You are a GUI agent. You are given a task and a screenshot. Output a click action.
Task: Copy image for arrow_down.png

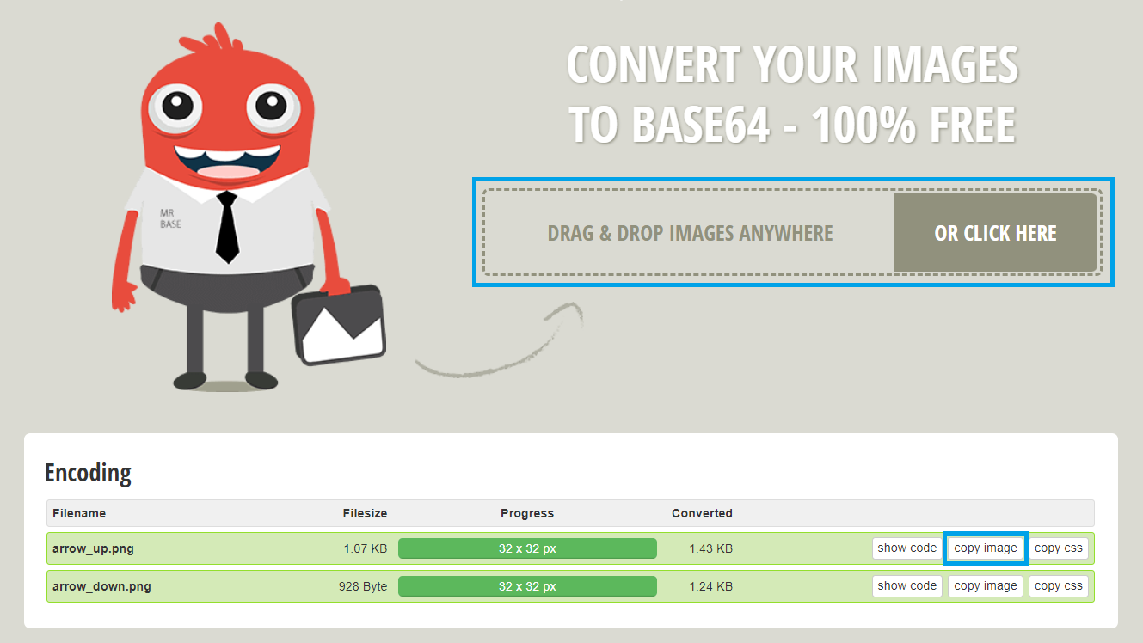pyautogui.click(x=986, y=586)
